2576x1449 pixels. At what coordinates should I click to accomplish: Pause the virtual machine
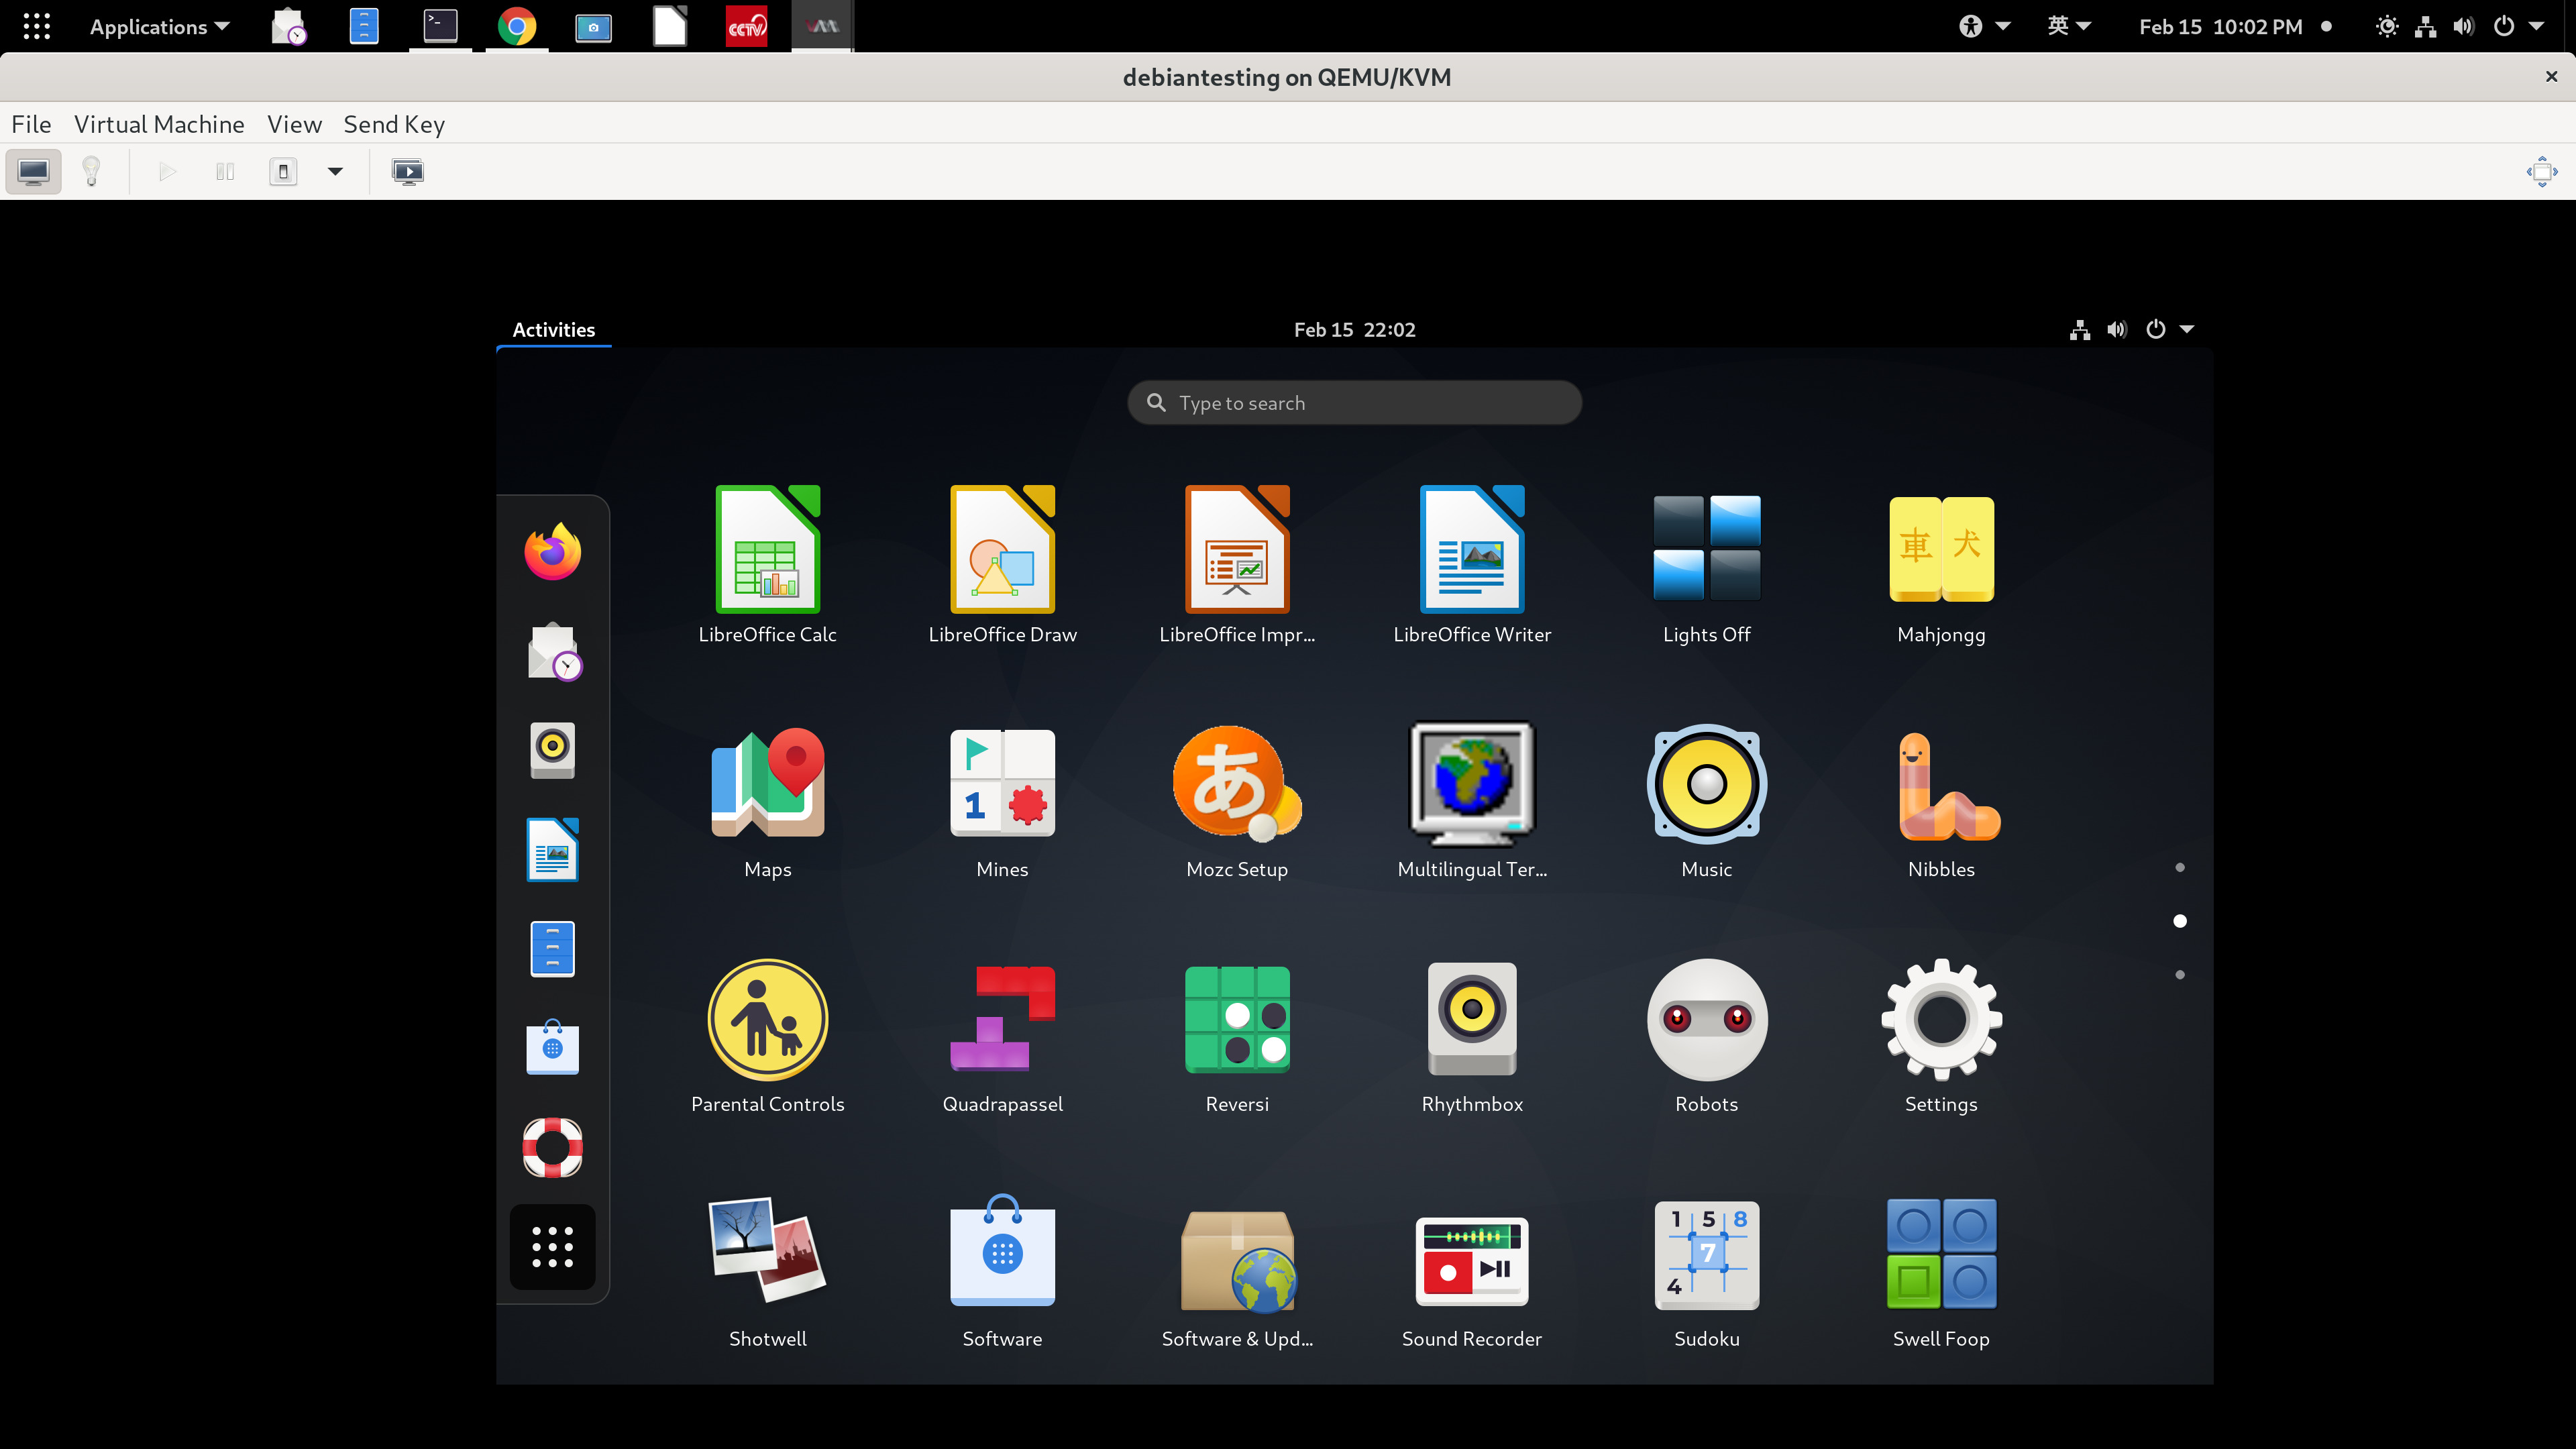(225, 171)
